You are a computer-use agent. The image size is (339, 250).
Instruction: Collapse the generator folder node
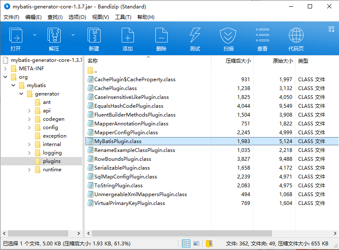(21, 94)
